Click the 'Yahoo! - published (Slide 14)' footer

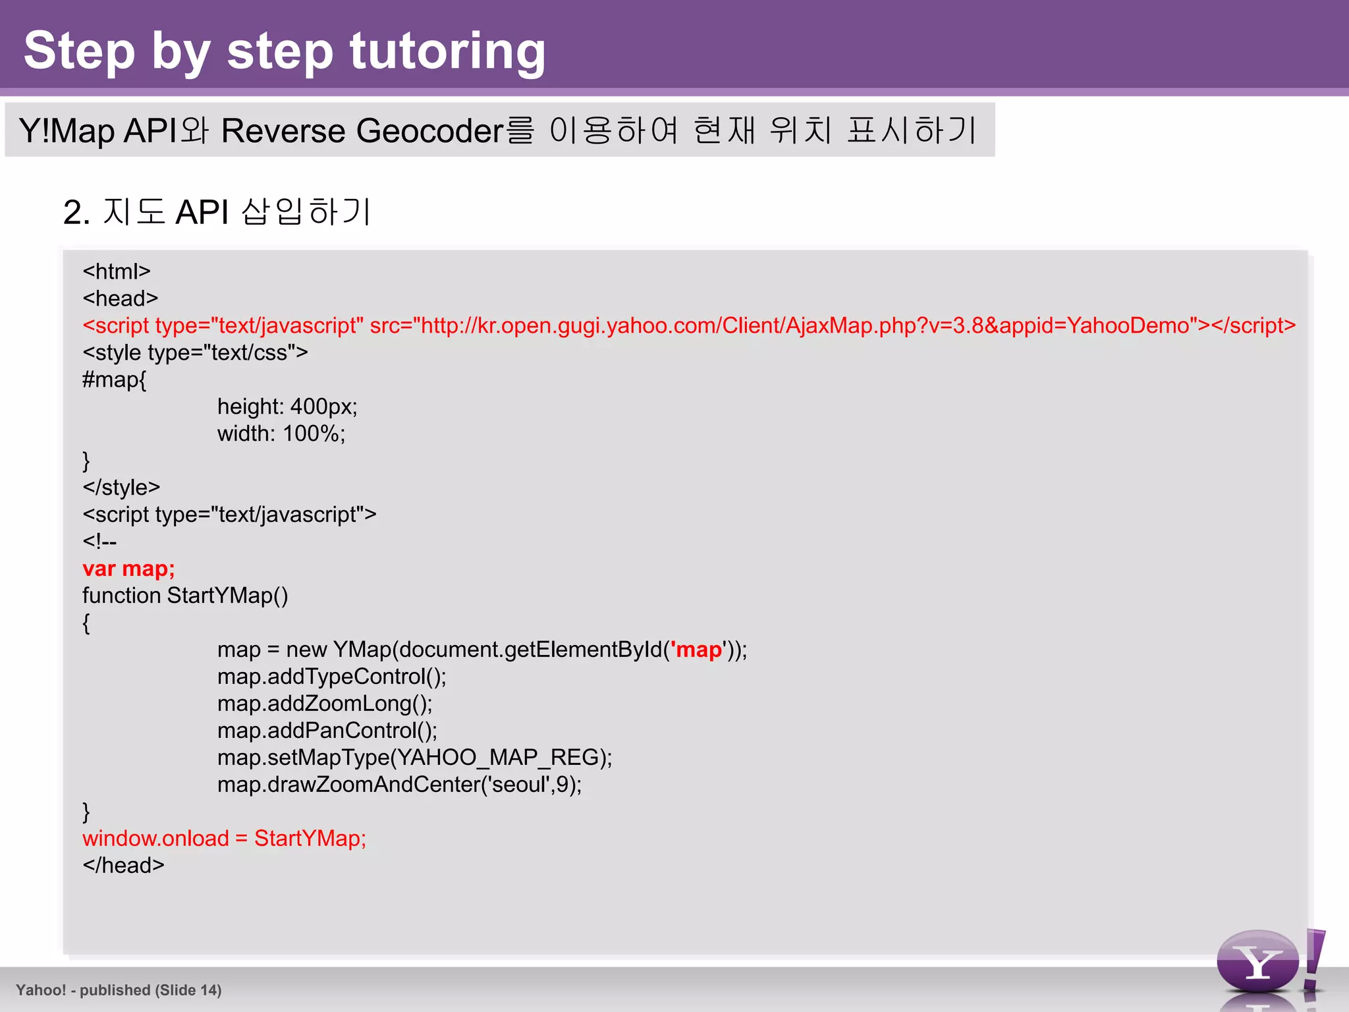click(x=119, y=990)
